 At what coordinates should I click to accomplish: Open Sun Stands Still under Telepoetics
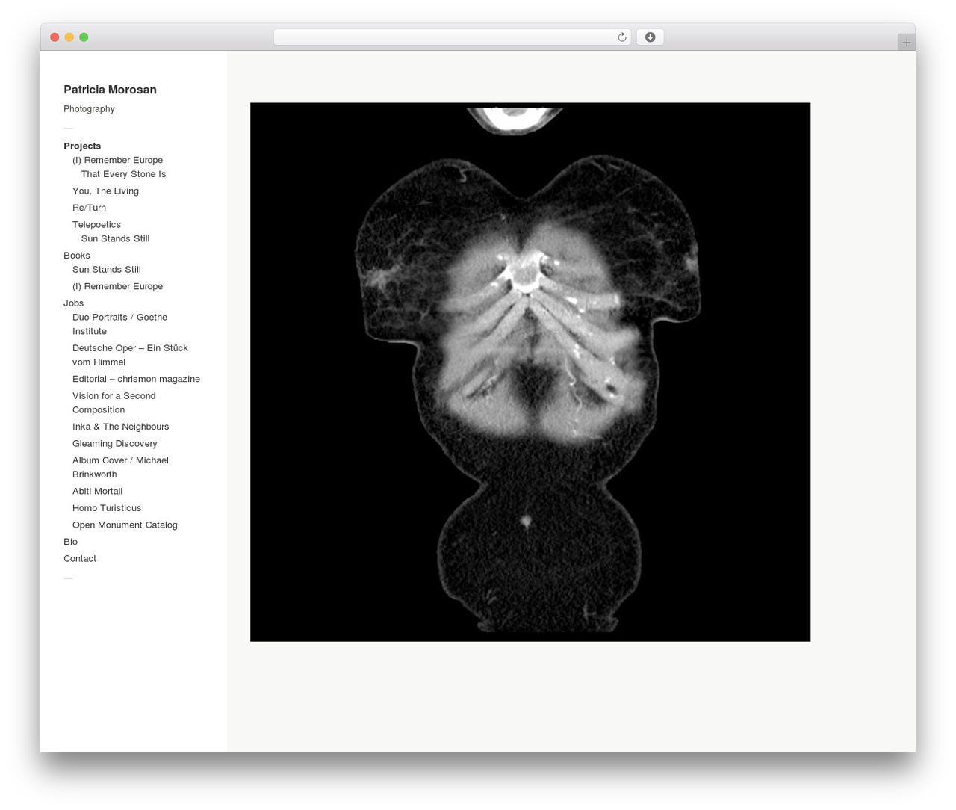pos(115,238)
